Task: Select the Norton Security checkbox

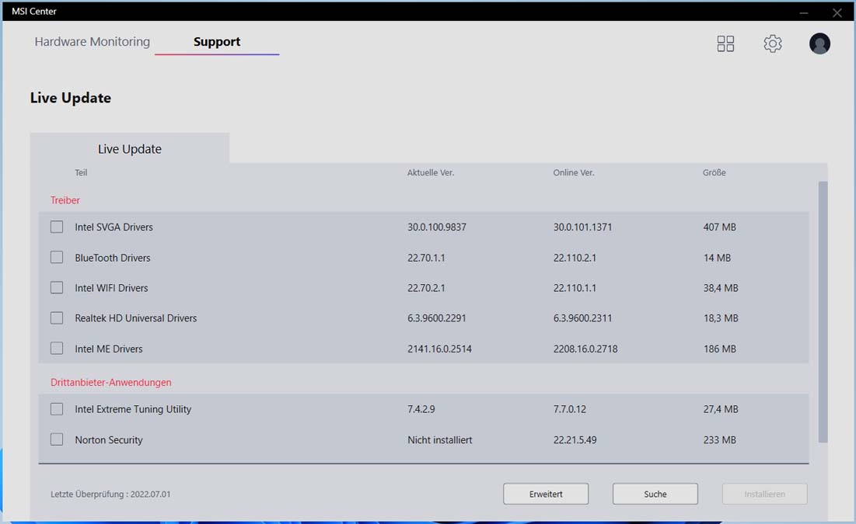Action: pos(57,439)
